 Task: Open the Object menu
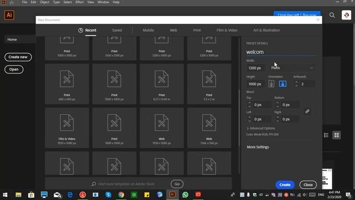(44, 2)
